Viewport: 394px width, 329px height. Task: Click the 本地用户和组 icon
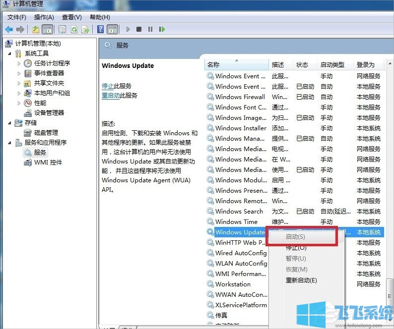(x=28, y=93)
